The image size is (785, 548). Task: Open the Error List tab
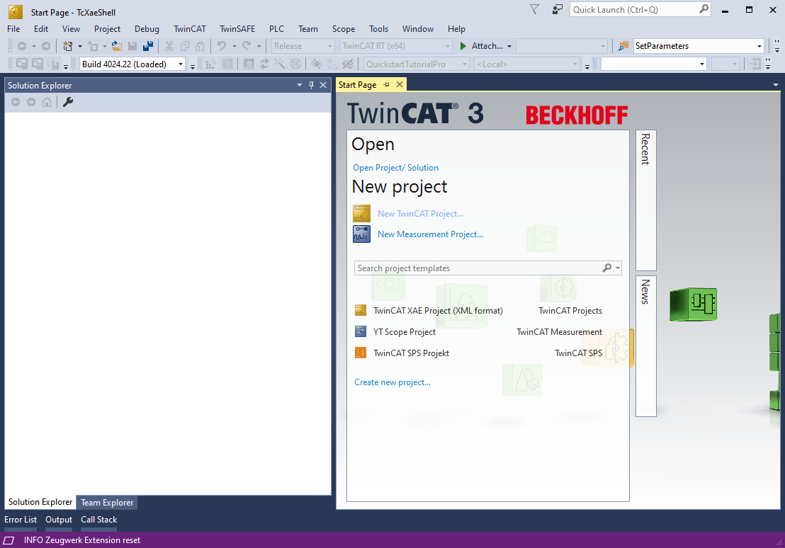point(21,520)
